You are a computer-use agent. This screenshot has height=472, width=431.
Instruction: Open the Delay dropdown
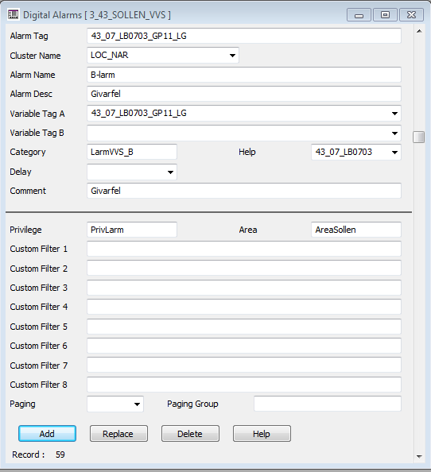[170, 172]
